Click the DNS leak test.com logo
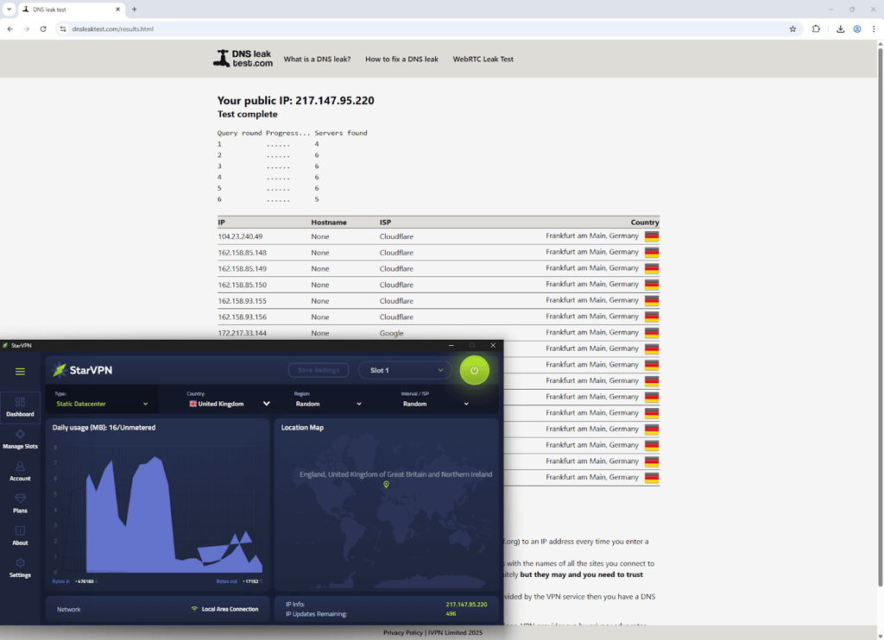Viewport: 884px width, 640px height. tap(243, 59)
